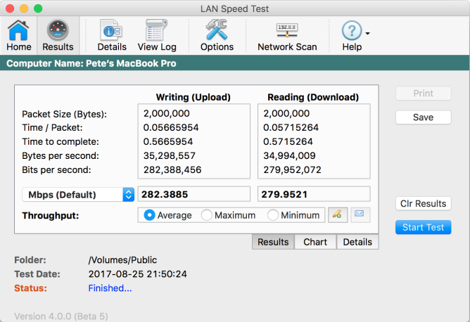Screen dimensions: 470x322
Task: Click the Save button
Action: pos(424,117)
